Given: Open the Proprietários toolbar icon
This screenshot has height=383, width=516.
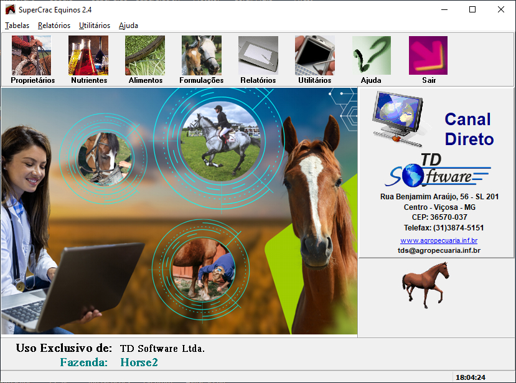Looking at the screenshot, I should tap(32, 55).
